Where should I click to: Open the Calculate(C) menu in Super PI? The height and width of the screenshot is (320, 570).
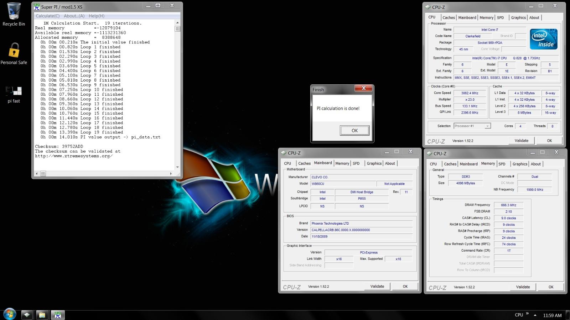pyautogui.click(x=48, y=16)
